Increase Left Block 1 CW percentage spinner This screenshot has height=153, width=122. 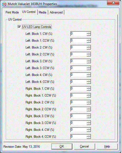coord(89,33)
